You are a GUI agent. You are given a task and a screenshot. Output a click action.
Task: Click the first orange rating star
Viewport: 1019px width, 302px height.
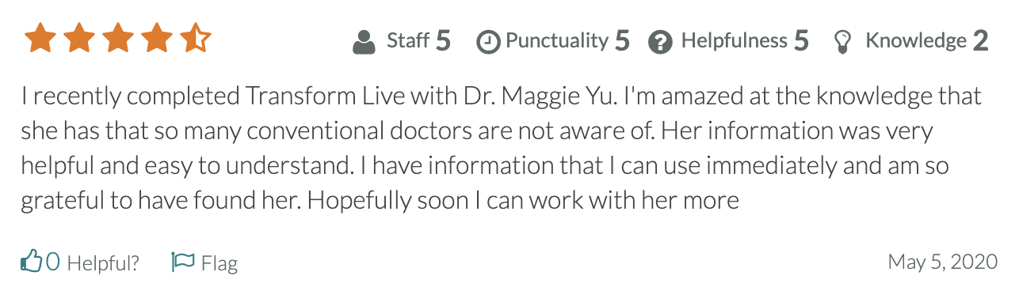pyautogui.click(x=40, y=38)
